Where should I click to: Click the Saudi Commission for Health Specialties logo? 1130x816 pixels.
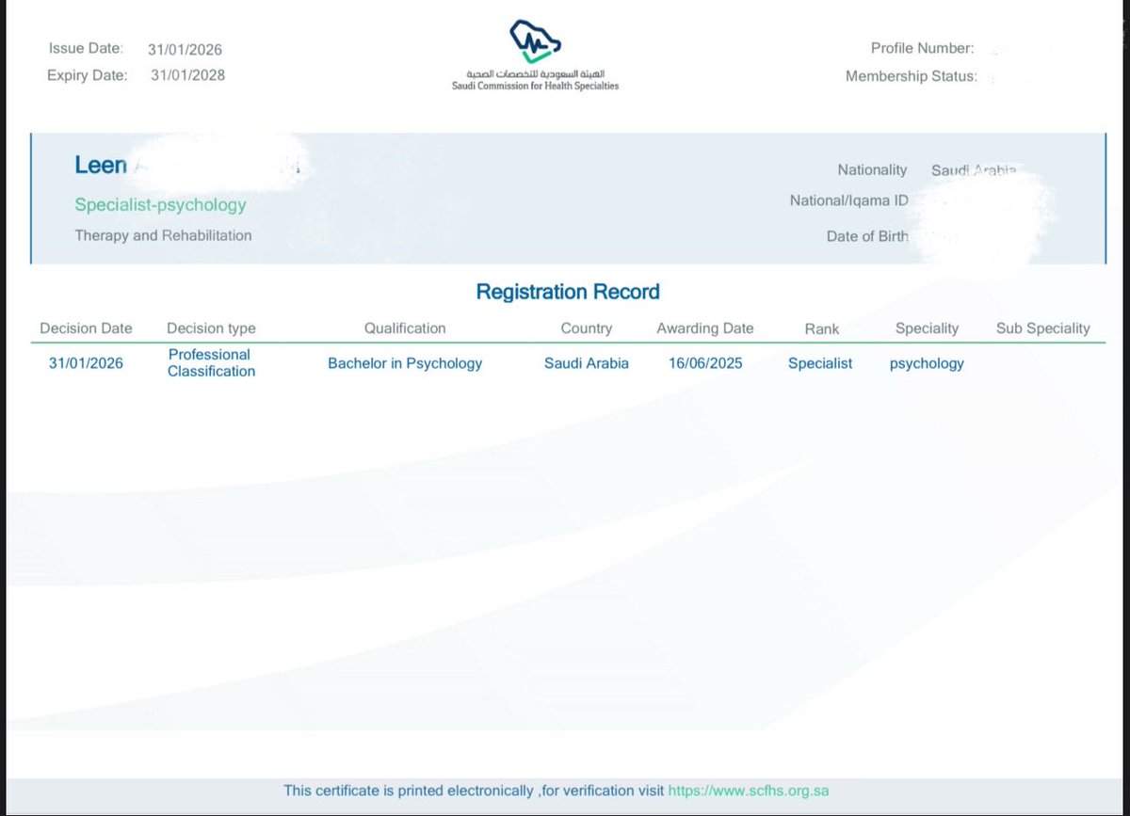point(535,55)
